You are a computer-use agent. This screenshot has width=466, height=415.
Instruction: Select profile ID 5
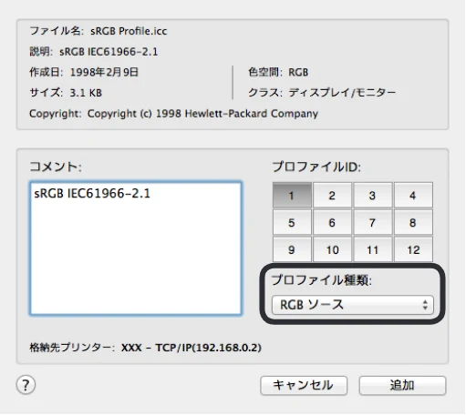coord(292,223)
